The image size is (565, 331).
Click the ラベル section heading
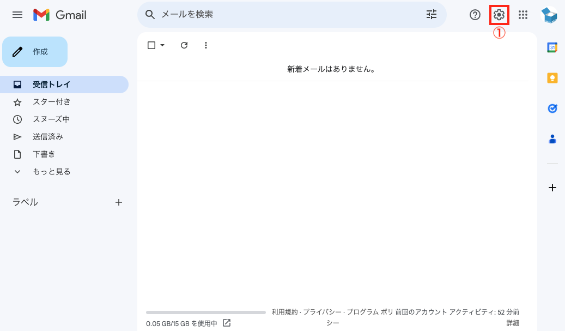tap(25, 202)
